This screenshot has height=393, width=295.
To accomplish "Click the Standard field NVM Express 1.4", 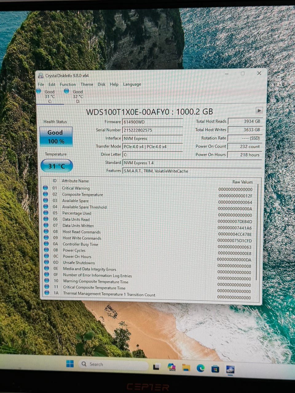I will (x=192, y=163).
